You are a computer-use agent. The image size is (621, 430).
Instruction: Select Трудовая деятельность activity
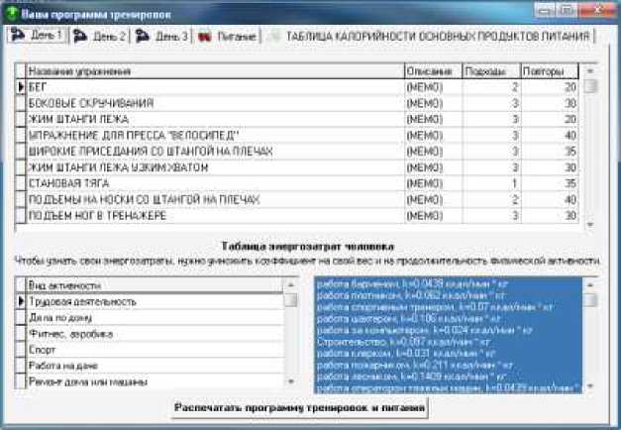pos(155,301)
